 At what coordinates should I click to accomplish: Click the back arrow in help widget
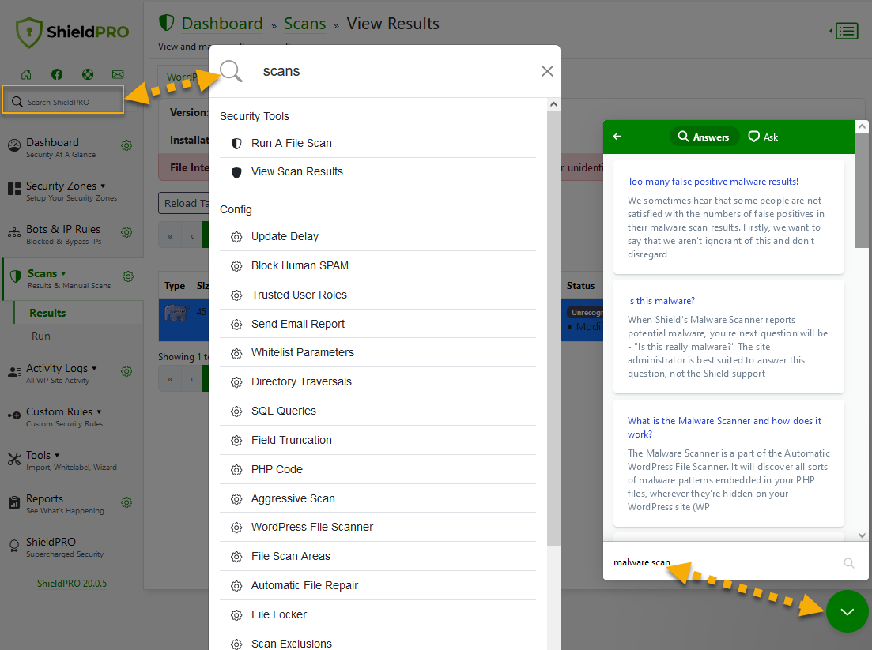617,136
